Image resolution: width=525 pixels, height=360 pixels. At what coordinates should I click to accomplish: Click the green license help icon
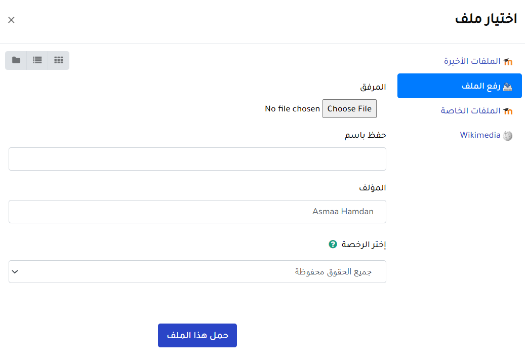(x=333, y=245)
